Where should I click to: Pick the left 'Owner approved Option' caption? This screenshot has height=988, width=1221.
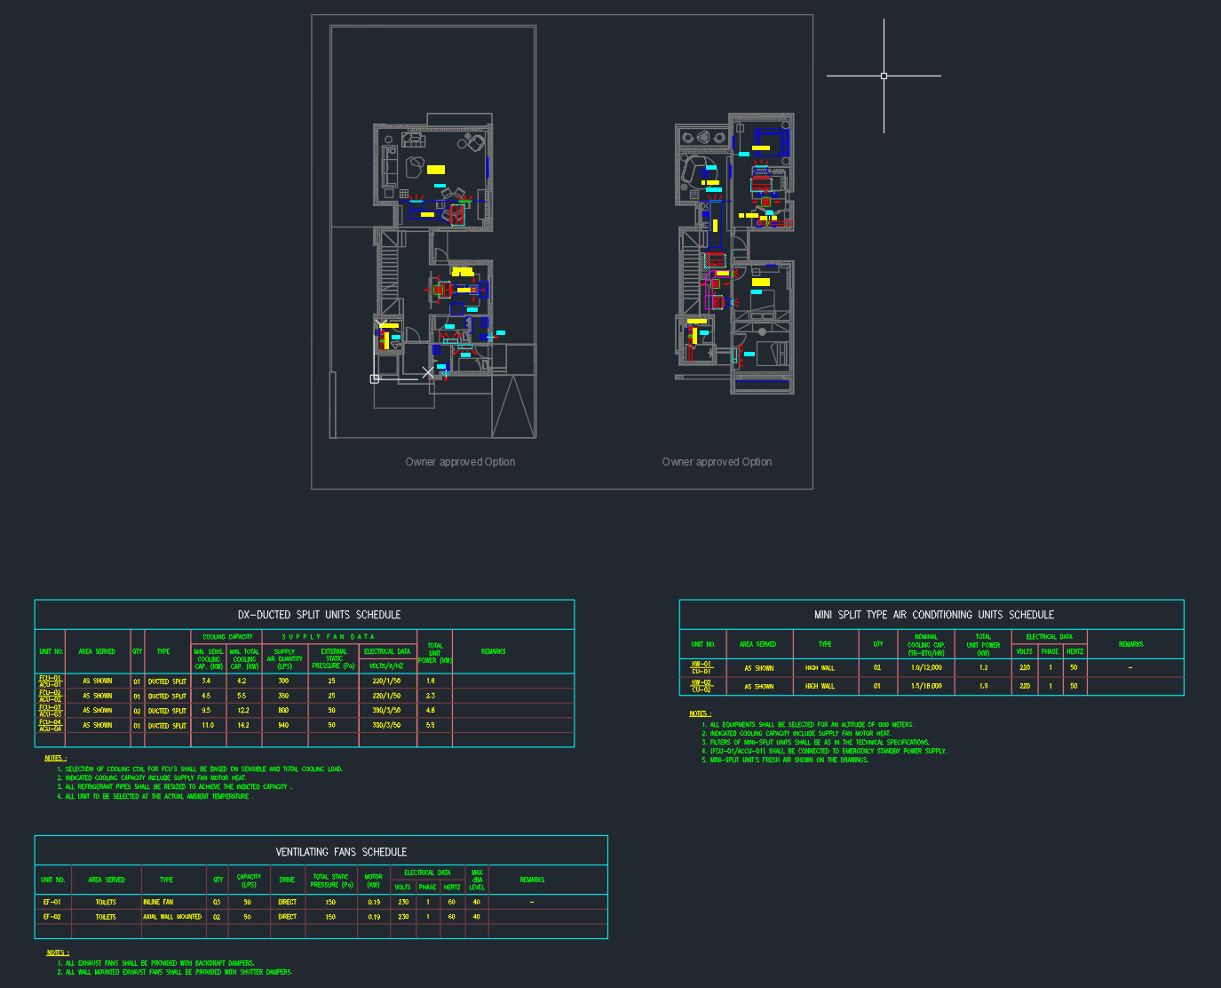[x=460, y=462]
